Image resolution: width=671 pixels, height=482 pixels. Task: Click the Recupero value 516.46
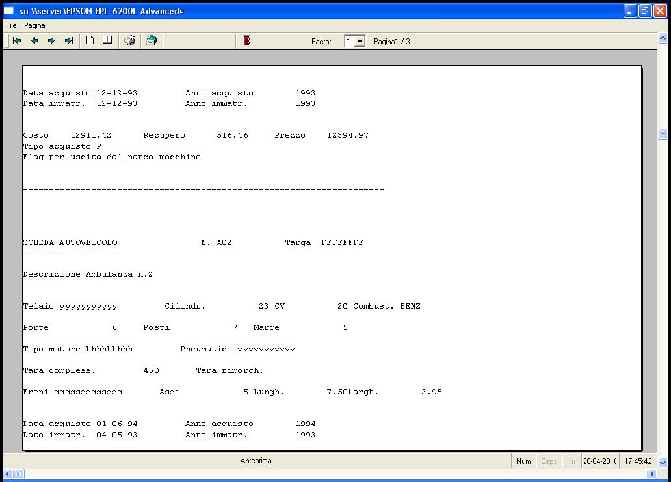[232, 136]
